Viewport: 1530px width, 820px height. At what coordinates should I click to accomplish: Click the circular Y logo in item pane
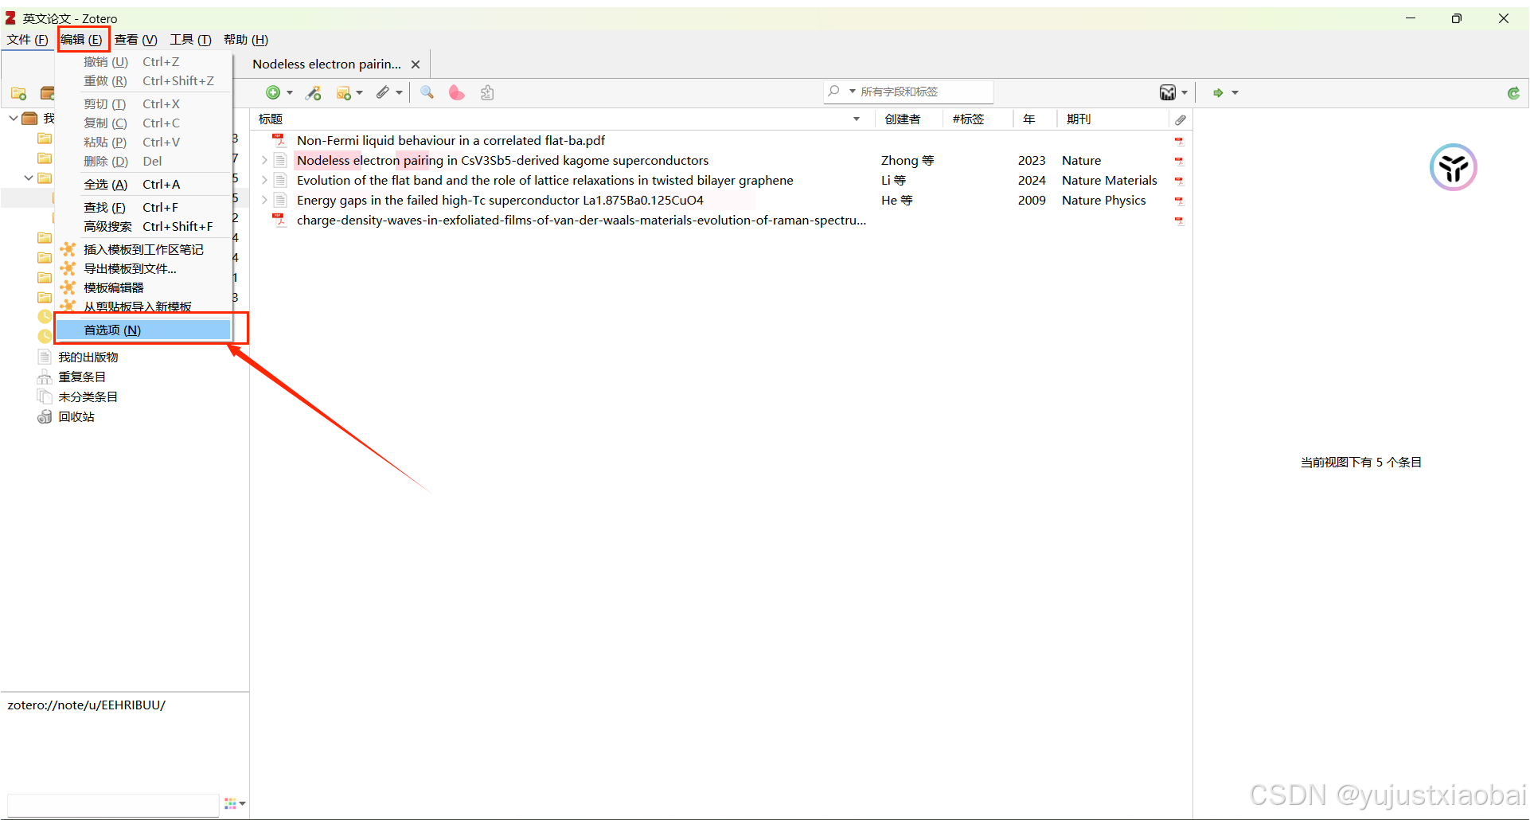click(1453, 167)
